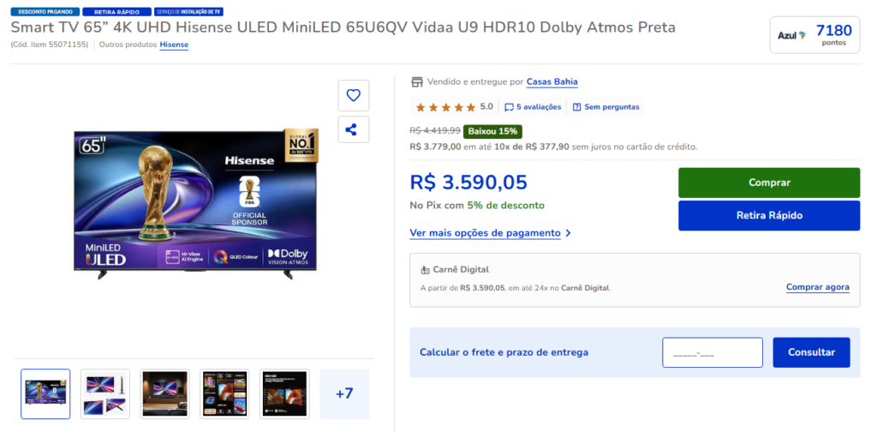The width and height of the screenshot is (877, 432).
Task: Click the Retira Rápido tag at top
Action: 116,11
